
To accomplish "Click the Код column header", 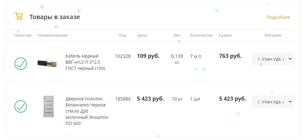I will click(123, 35).
